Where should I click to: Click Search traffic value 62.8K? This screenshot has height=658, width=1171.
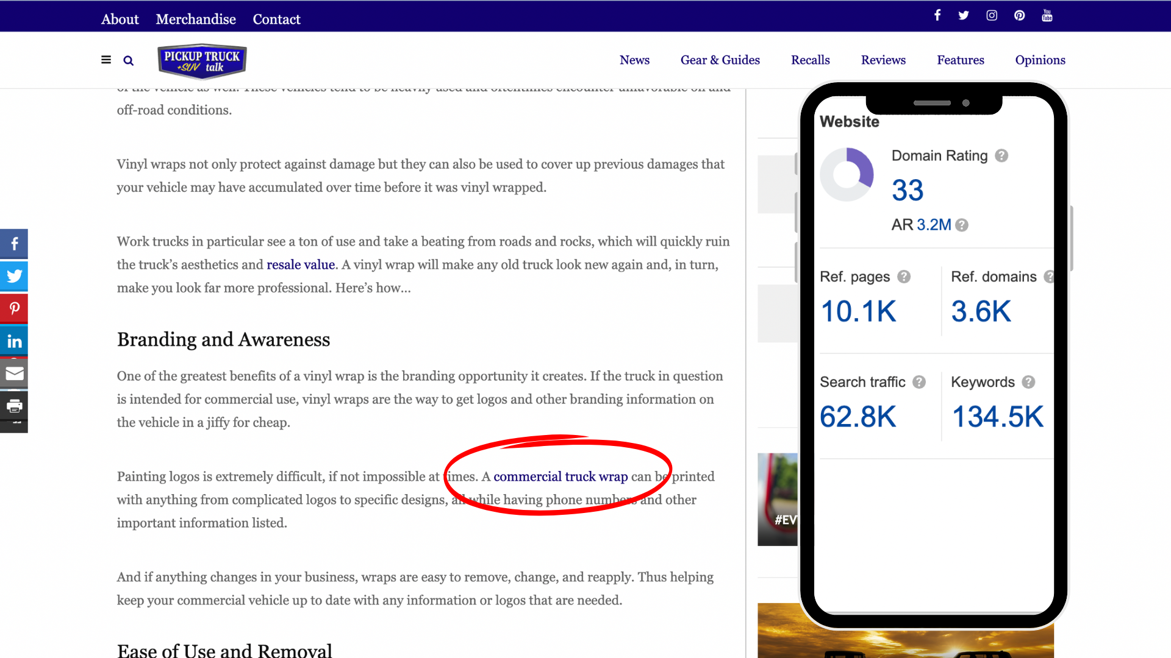click(x=858, y=417)
